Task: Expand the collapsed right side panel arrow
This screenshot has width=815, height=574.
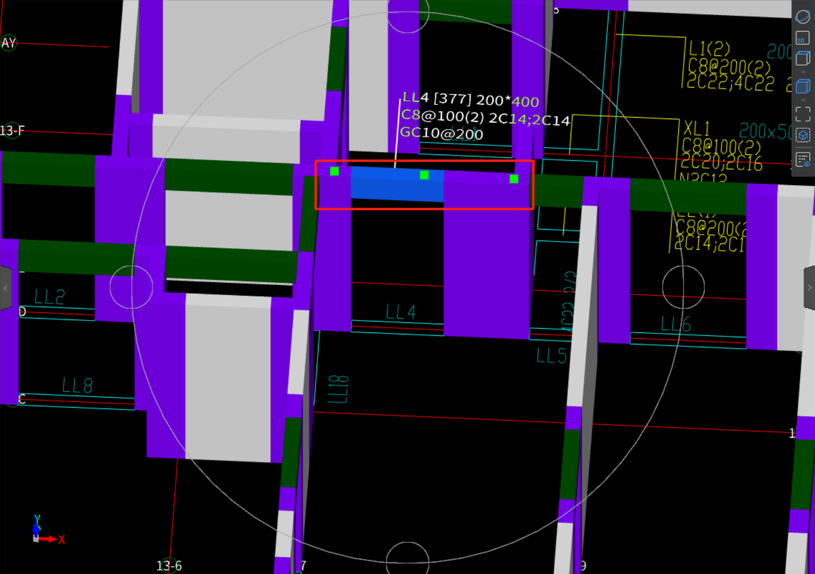Action: pos(809,288)
